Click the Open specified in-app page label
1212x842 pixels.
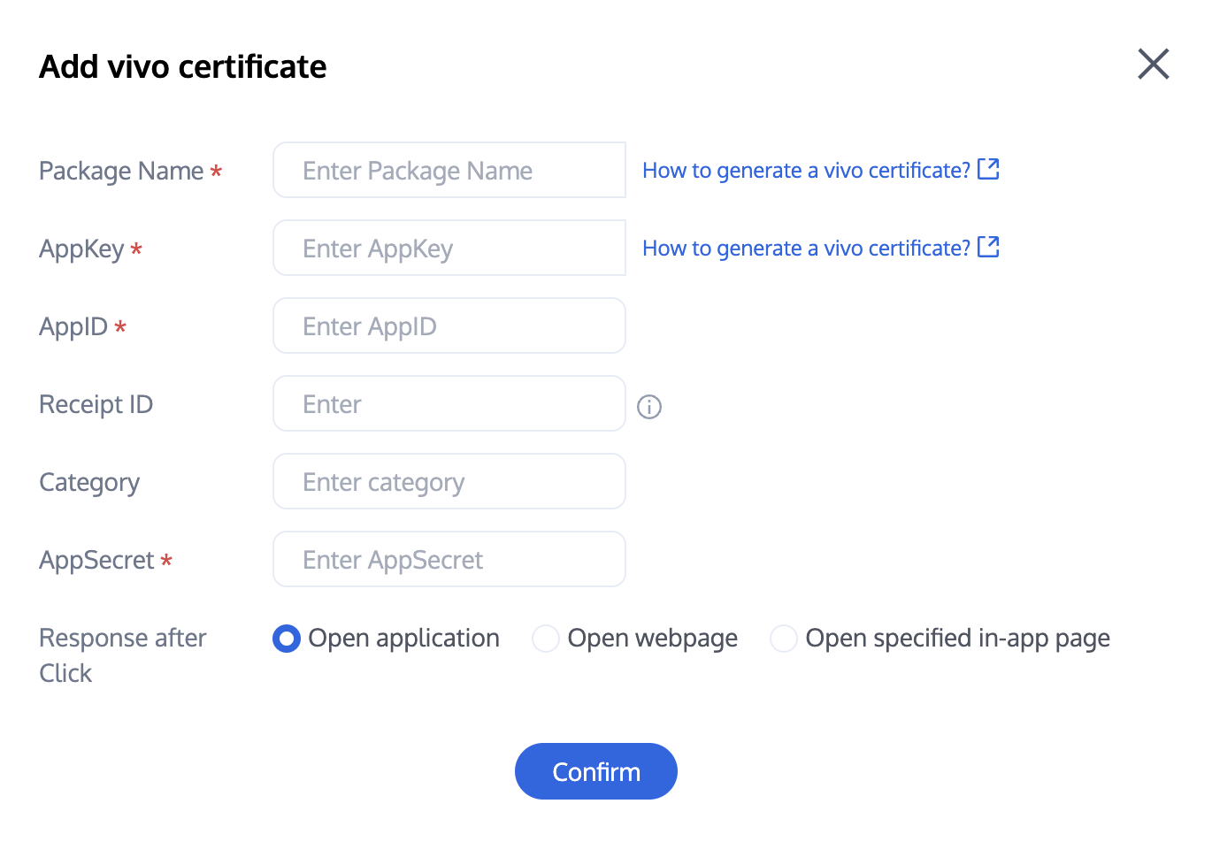click(957, 639)
